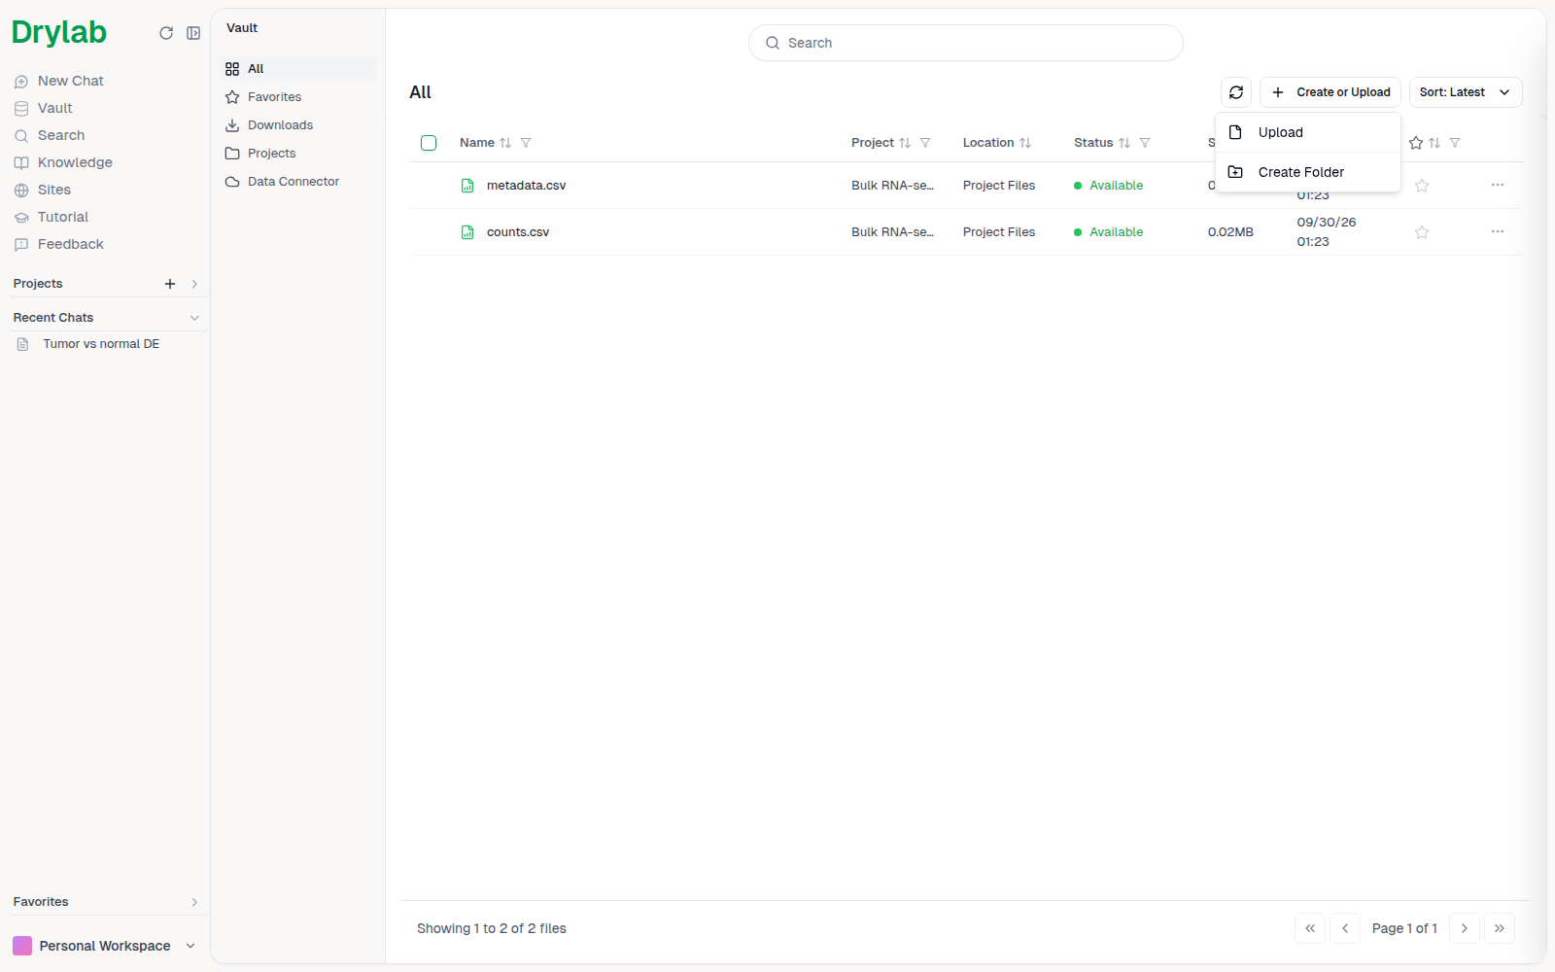1555x972 pixels.
Task: Click counts.csv file icon
Action: click(x=467, y=232)
